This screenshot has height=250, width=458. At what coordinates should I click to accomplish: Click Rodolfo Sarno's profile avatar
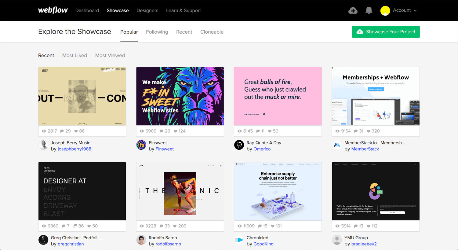[141, 240]
